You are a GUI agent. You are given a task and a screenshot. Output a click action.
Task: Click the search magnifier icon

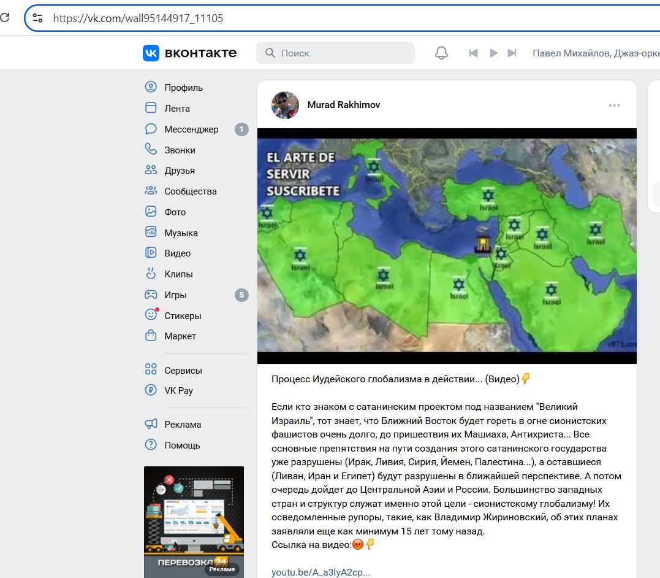pos(270,53)
